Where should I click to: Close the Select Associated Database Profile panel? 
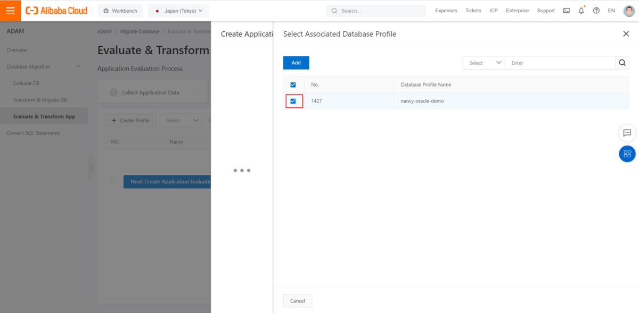tap(626, 33)
